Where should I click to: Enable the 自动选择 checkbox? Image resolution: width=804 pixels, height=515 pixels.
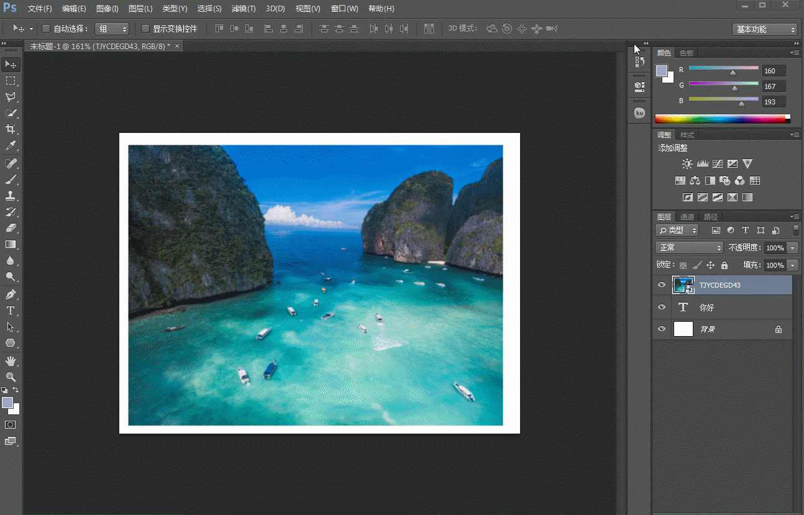[x=46, y=29]
